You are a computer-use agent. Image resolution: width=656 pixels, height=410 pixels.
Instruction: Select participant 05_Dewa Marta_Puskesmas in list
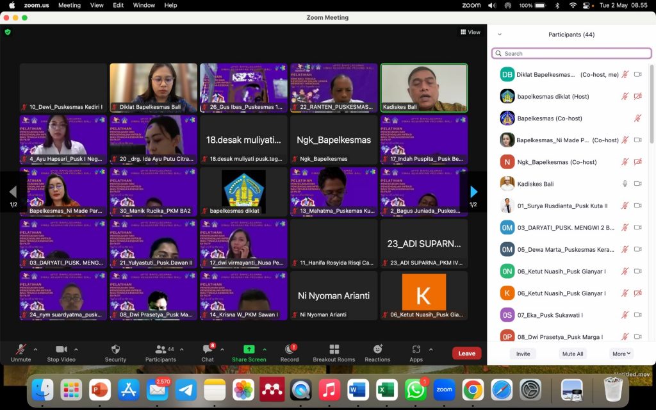pyautogui.click(x=571, y=249)
